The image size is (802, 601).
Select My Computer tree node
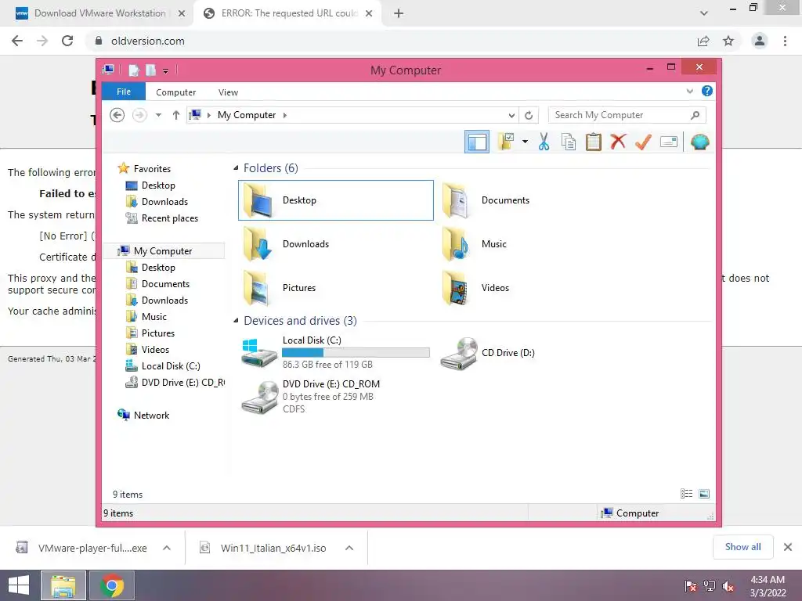tap(164, 251)
